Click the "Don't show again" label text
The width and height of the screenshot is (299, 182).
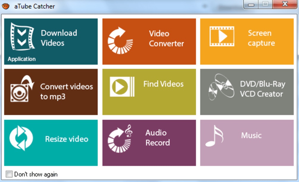(x=36, y=174)
